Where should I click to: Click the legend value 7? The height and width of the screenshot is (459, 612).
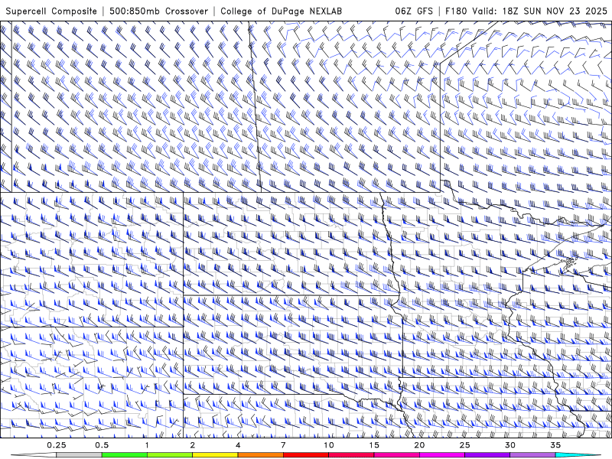click(283, 445)
